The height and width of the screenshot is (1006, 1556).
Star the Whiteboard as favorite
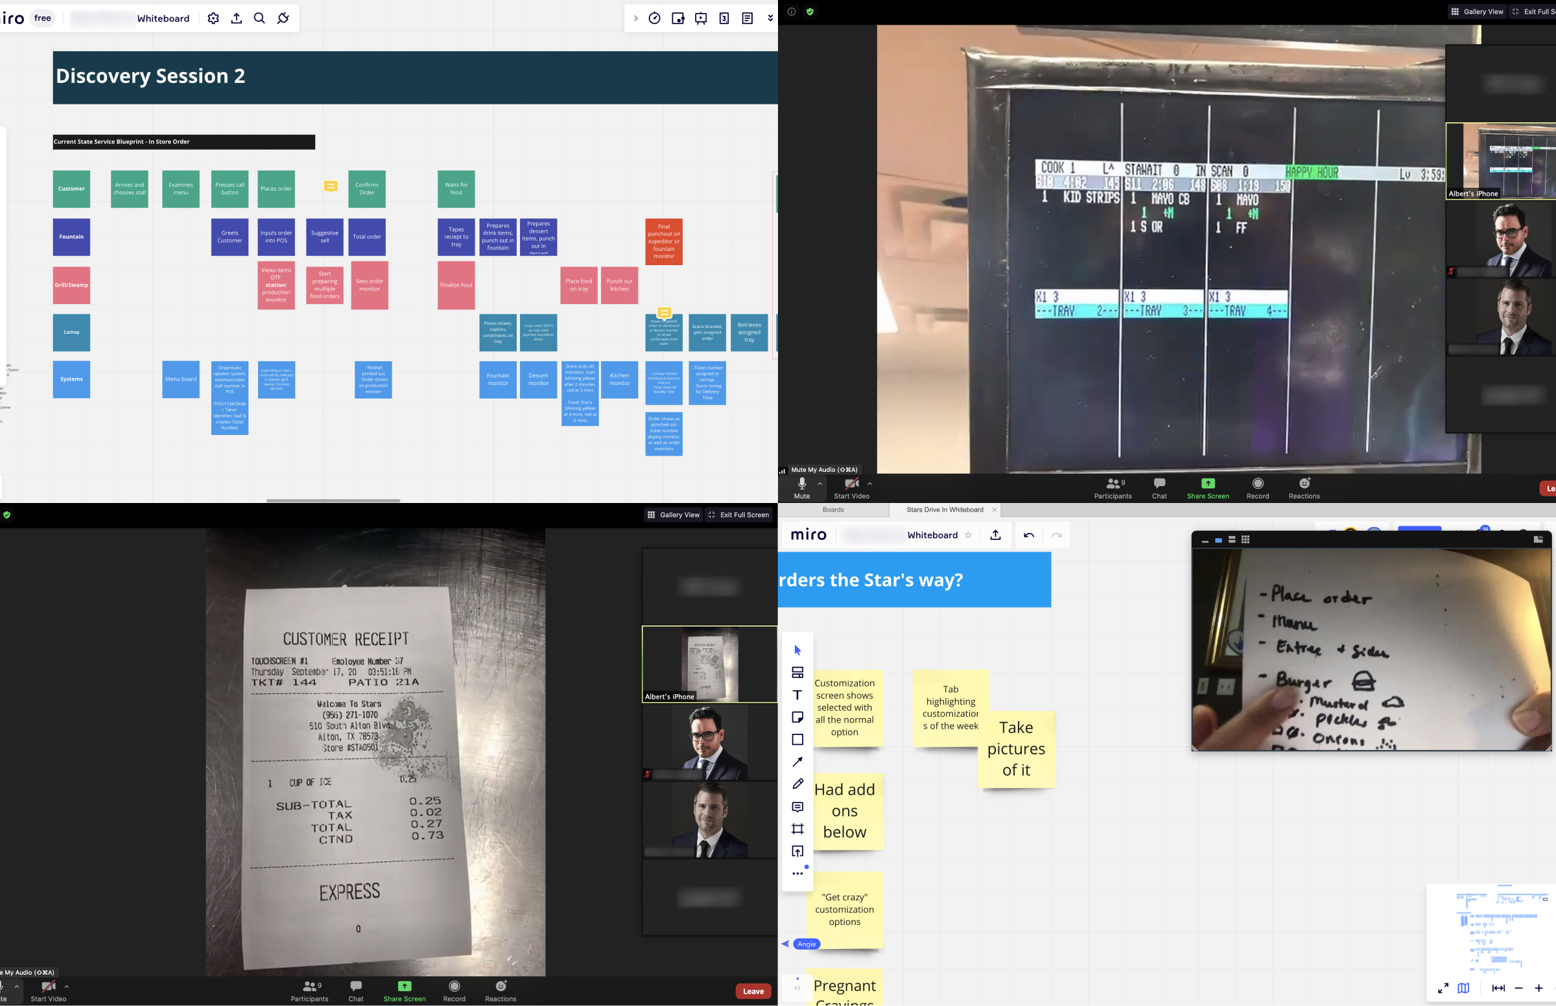click(x=968, y=535)
